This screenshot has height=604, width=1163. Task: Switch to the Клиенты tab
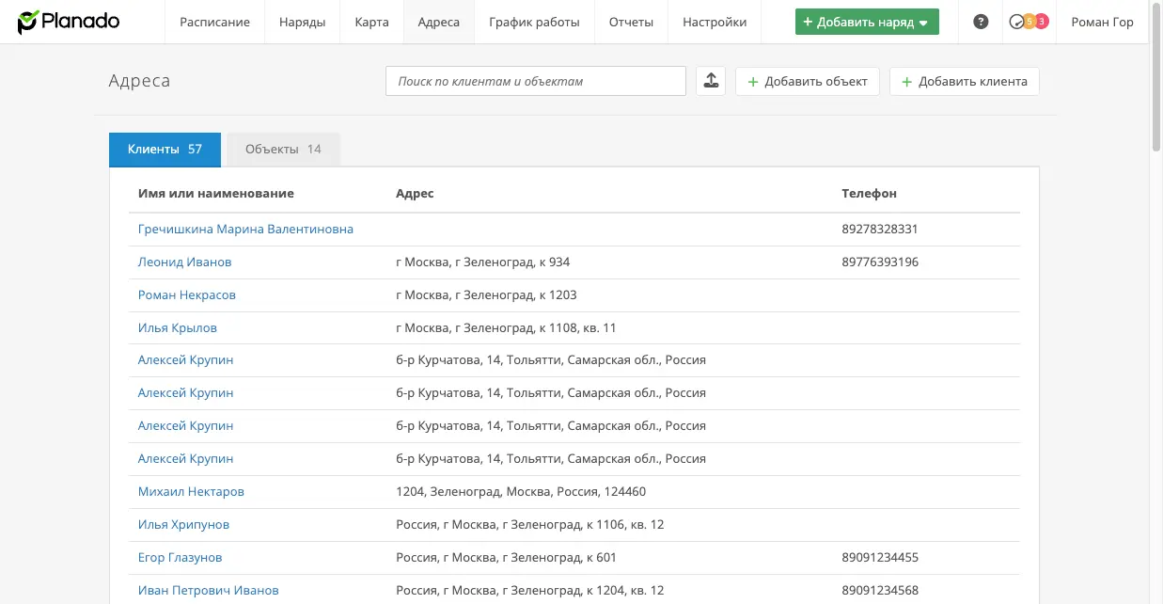click(165, 150)
